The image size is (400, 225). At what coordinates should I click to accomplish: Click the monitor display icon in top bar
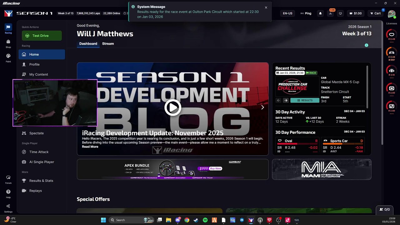click(x=340, y=13)
